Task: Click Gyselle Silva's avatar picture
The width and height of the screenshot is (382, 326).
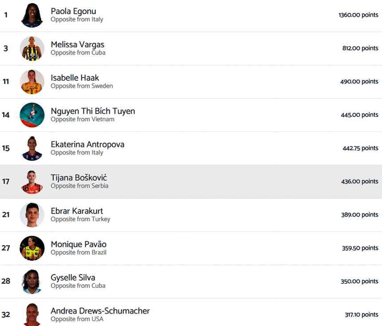Action: pyautogui.click(x=32, y=281)
